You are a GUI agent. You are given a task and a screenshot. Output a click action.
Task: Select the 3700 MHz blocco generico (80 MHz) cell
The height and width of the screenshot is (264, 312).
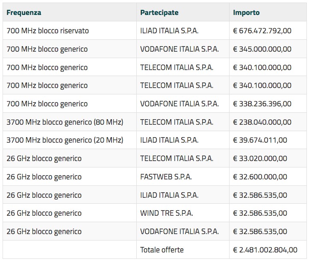[x=70, y=122]
